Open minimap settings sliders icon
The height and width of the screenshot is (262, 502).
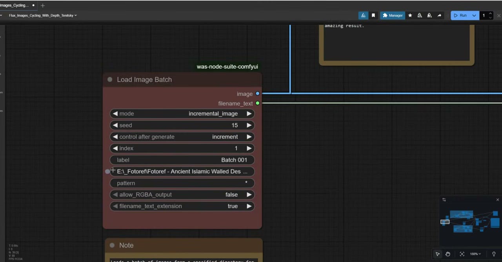coord(444,200)
